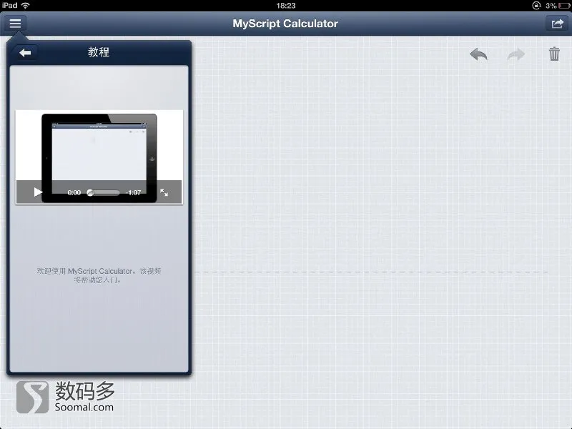Click the iPad label in status bar

click(9, 6)
